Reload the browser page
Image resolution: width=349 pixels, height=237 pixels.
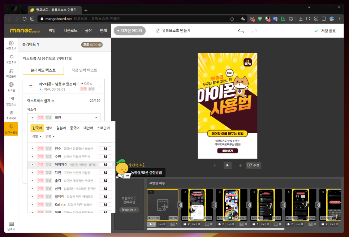25,19
